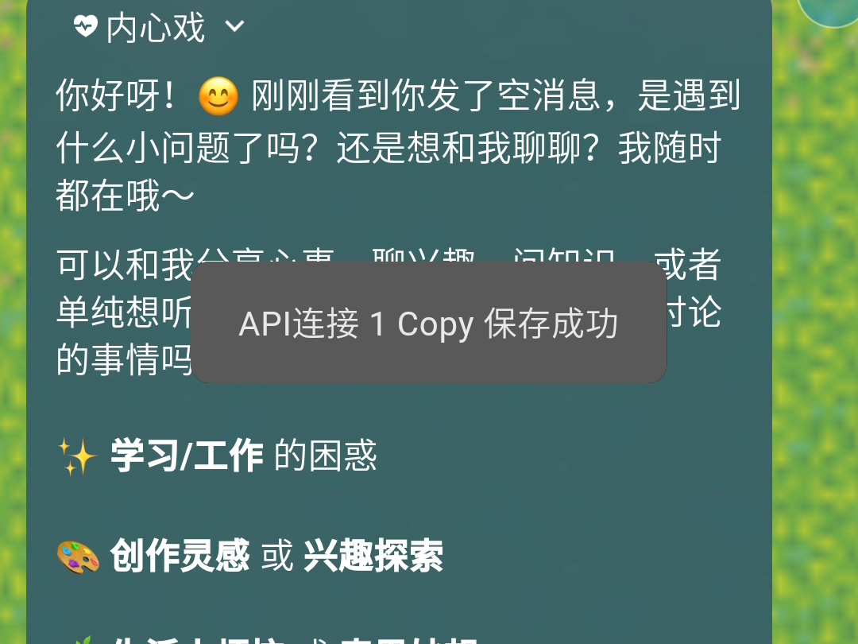Open the round avatar at top right
Viewport: 858px width, 644px height.
[829, 8]
